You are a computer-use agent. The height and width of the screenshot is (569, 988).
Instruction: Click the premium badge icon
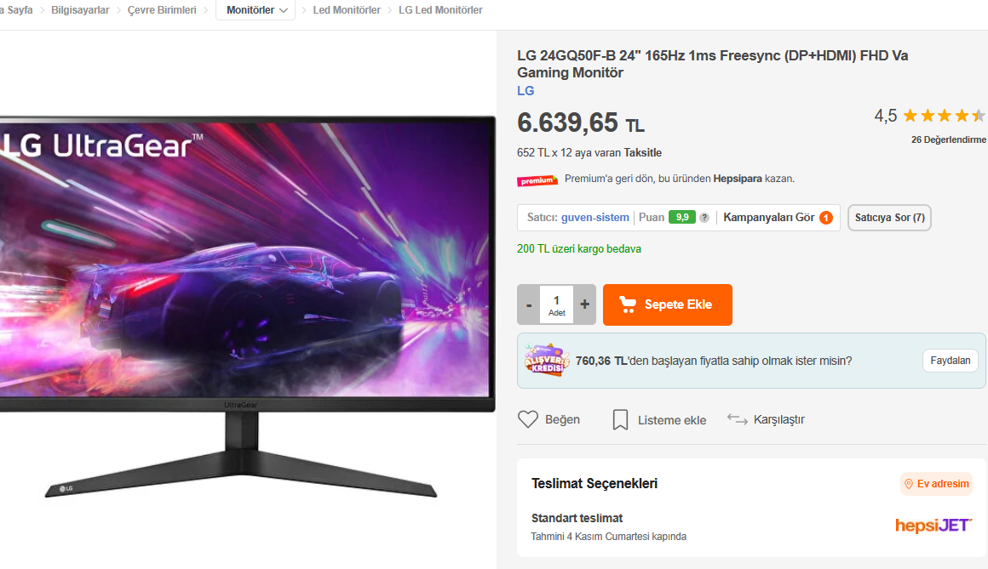click(537, 180)
